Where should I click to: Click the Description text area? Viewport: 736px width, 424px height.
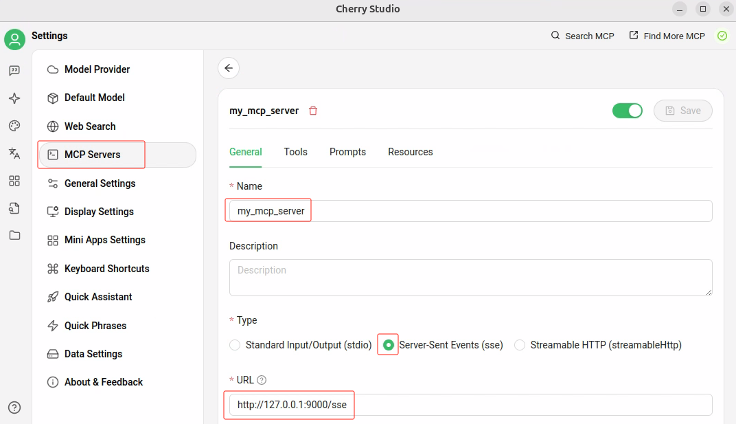pyautogui.click(x=470, y=277)
